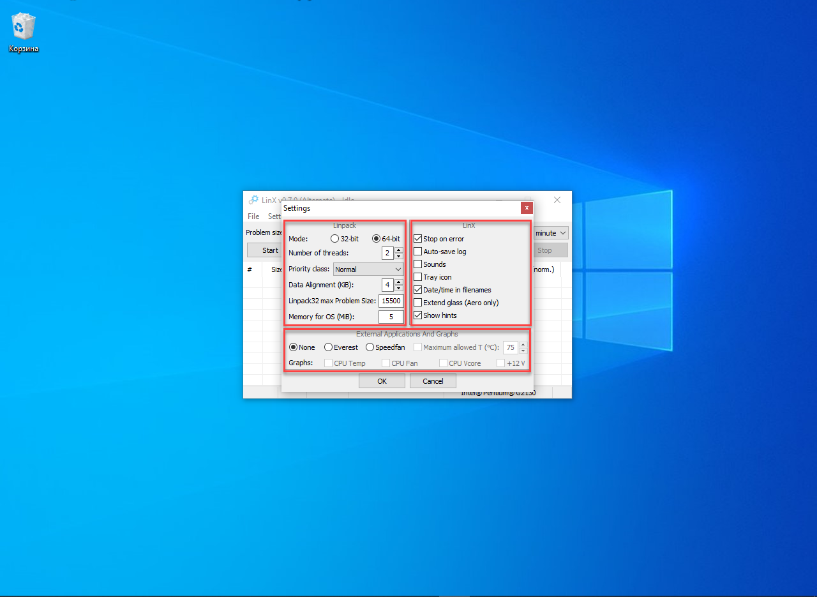Click the Settings dialog title bar text
Image resolution: width=817 pixels, height=597 pixels.
coord(297,208)
